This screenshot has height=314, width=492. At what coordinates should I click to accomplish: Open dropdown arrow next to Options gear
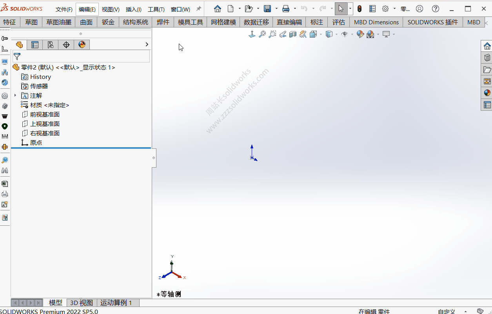click(394, 9)
